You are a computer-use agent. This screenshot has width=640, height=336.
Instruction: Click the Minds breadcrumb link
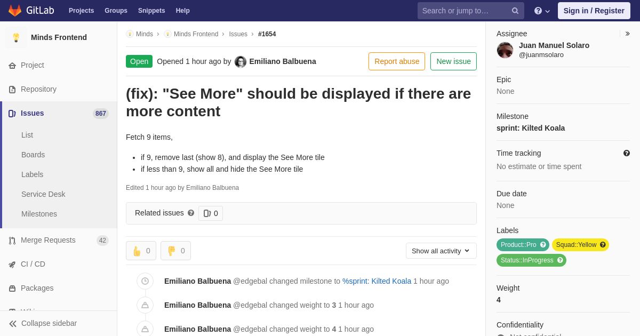pos(145,34)
